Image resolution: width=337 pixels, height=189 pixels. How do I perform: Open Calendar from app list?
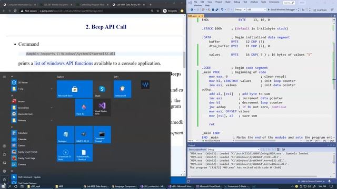pyautogui.click(x=31, y=139)
